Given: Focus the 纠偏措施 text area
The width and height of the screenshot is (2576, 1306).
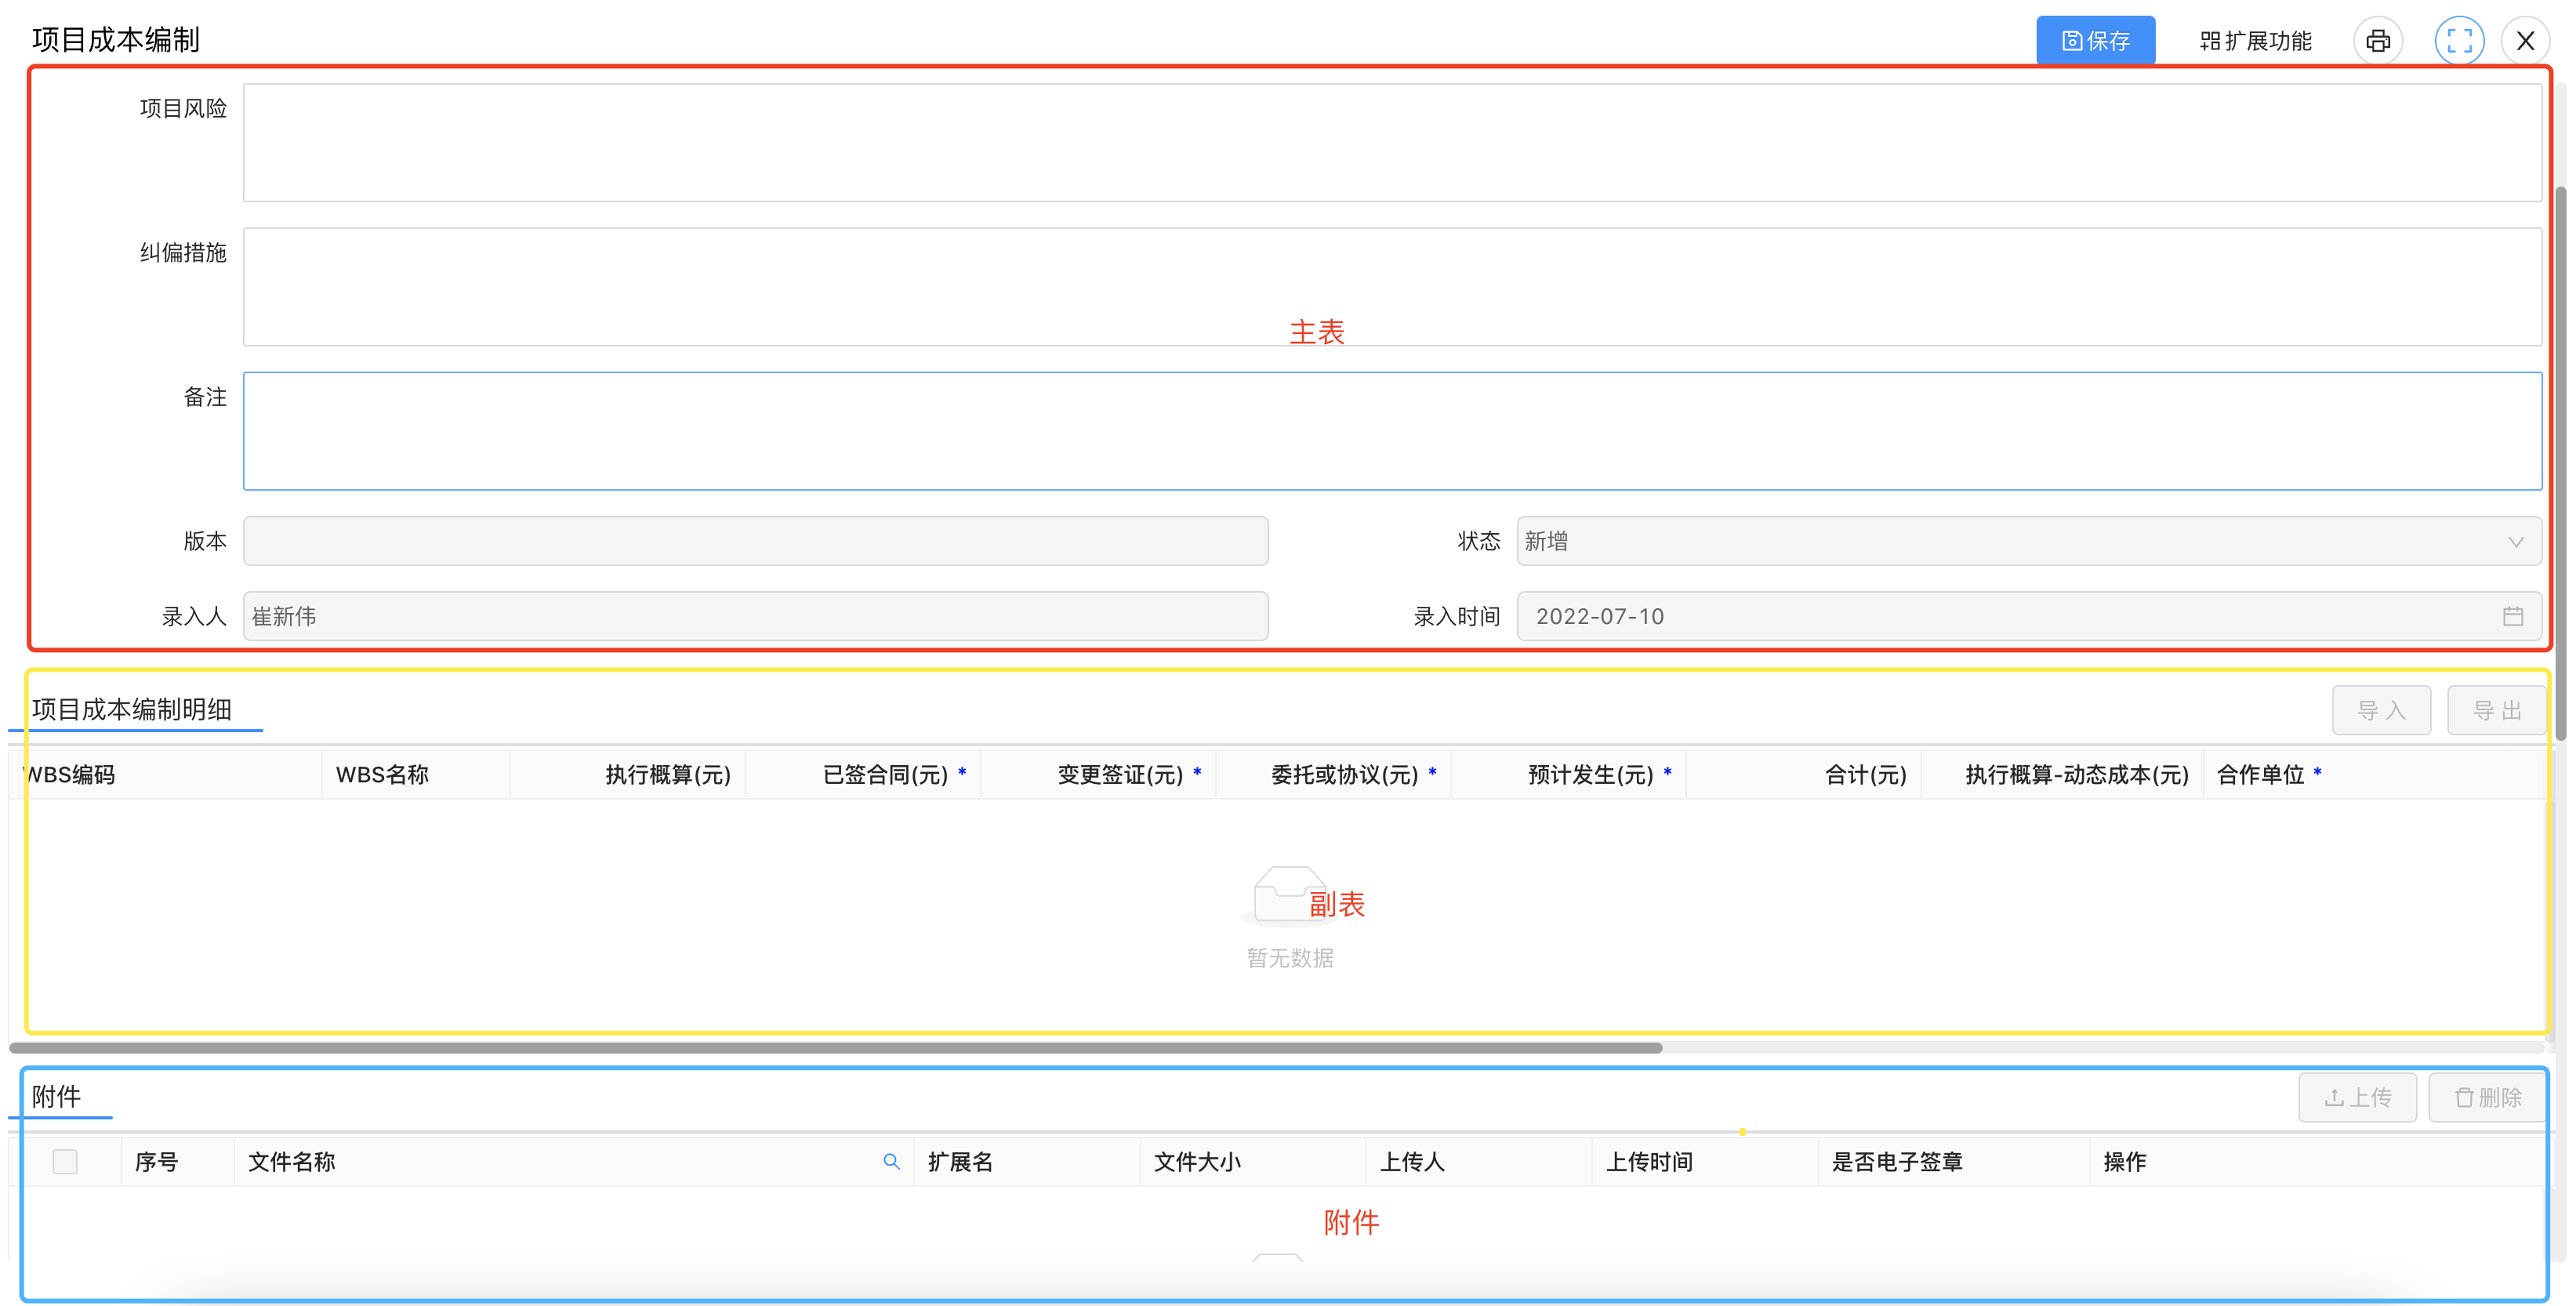Looking at the screenshot, I should (x=1392, y=287).
